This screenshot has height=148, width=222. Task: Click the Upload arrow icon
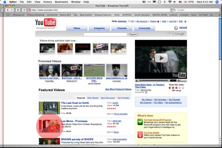(176, 28)
